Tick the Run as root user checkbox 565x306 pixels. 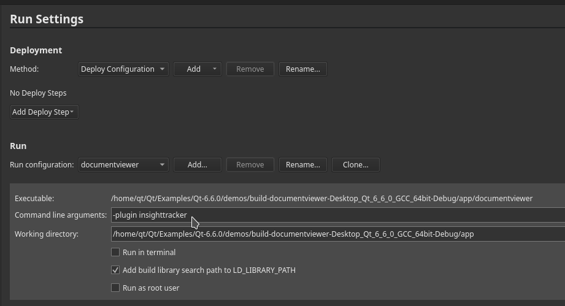[115, 288]
